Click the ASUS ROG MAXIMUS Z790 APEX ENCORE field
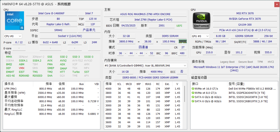This screenshot has height=132, width=280. pos(145,14)
